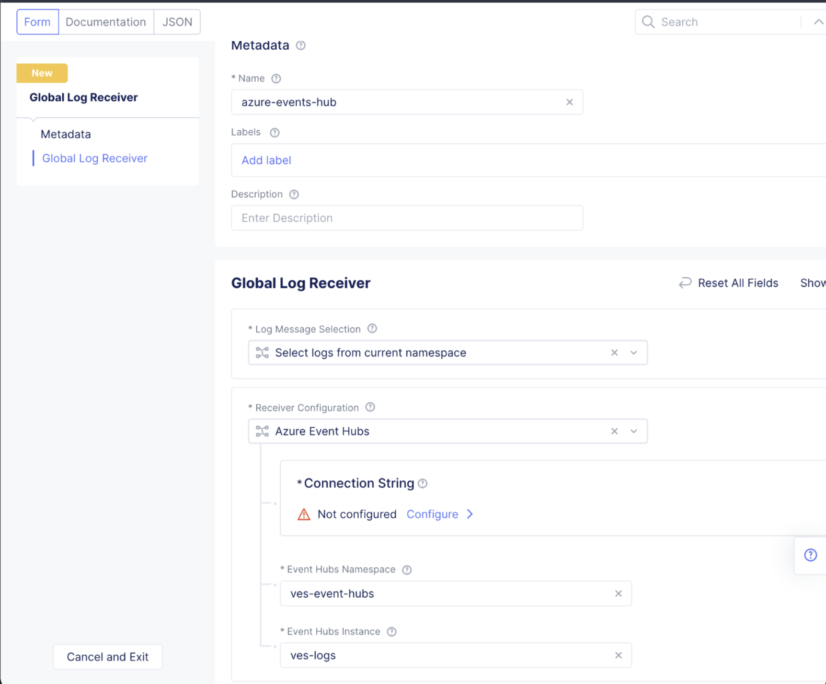826x684 pixels.
Task: Expand the Log Message Selection dropdown
Action: coord(634,353)
